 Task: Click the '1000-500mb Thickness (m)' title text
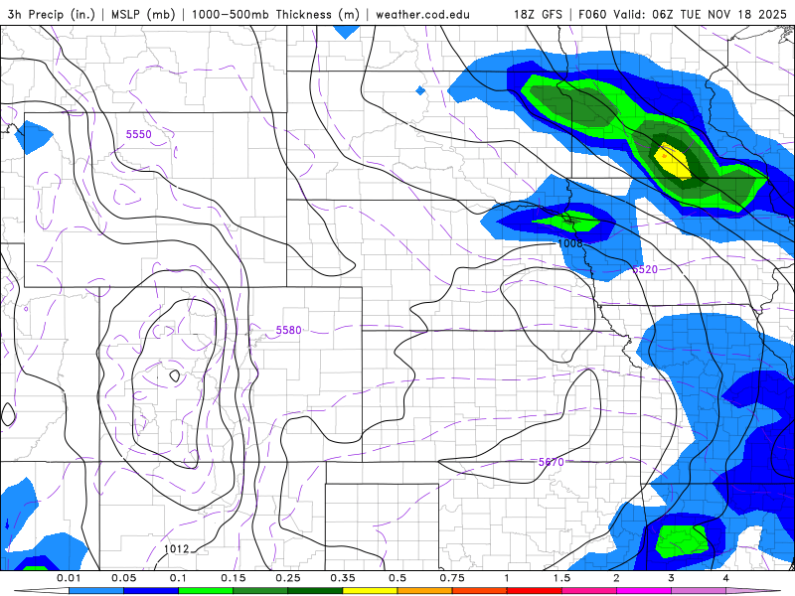275,14
